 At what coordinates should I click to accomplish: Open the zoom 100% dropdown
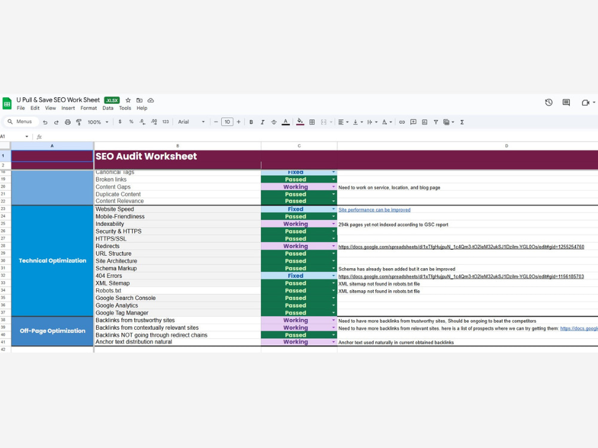tap(98, 122)
